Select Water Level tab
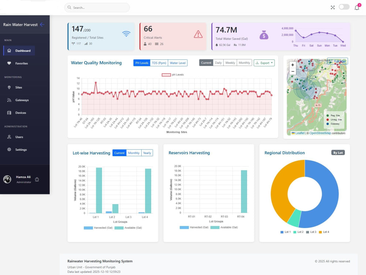This screenshot has width=366, height=275. pyautogui.click(x=178, y=63)
